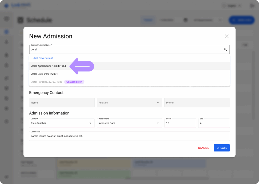Click the Room field

[x=180, y=123]
